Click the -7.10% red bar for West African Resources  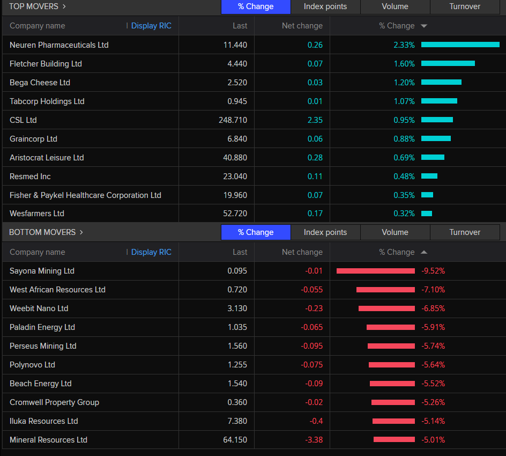pyautogui.click(x=385, y=290)
